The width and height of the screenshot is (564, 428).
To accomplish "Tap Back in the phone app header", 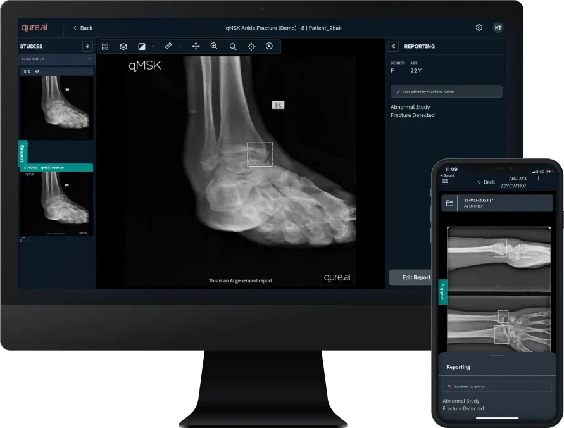I will (x=486, y=182).
